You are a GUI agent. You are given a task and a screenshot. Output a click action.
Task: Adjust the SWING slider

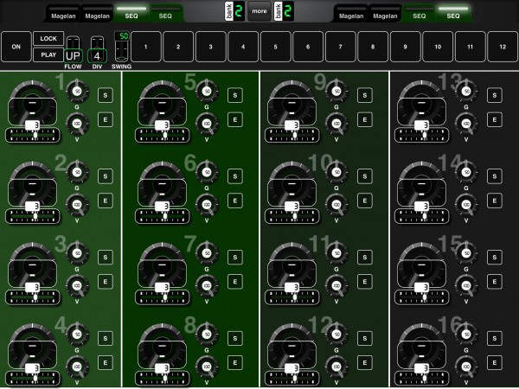pos(121,51)
